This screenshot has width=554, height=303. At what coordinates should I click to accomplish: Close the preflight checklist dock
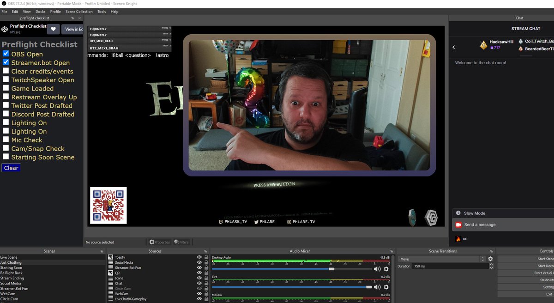pos(79,18)
